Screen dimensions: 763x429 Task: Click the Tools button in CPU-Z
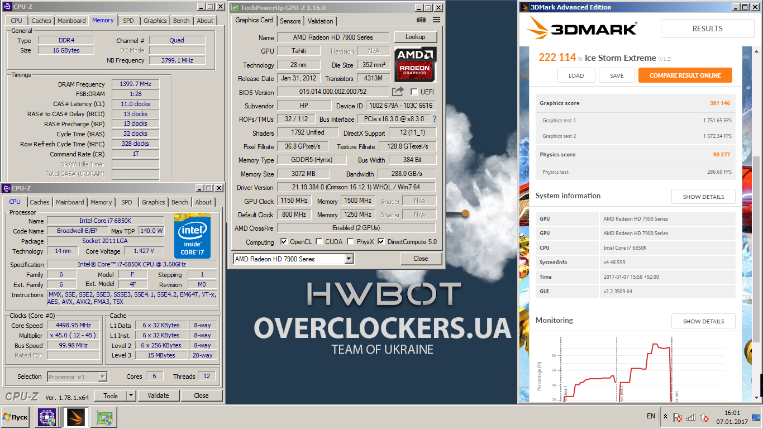pos(111,395)
